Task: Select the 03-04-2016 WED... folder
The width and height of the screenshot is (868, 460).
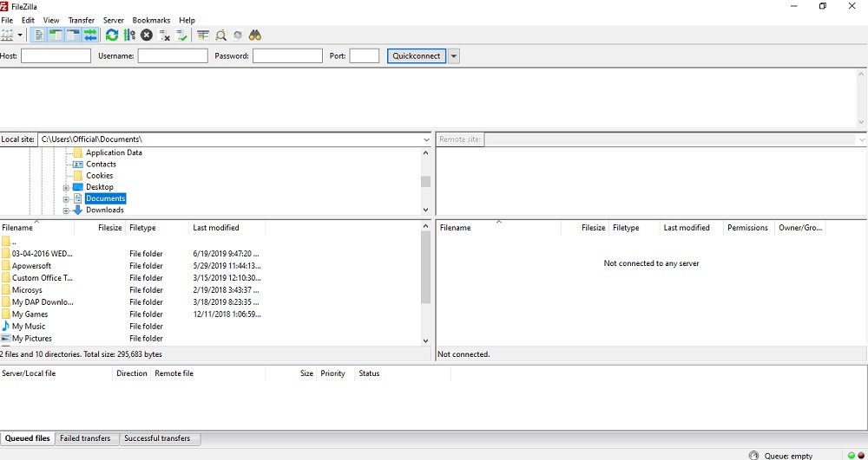Action: pyautogui.click(x=42, y=254)
